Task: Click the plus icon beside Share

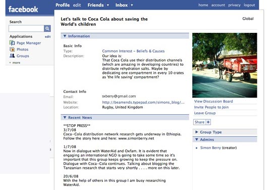Action: (208, 122)
